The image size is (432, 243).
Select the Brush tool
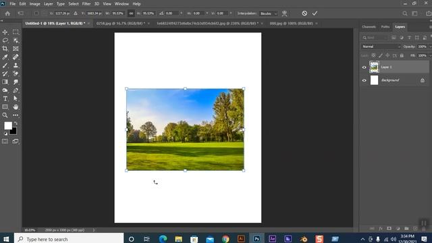5,65
